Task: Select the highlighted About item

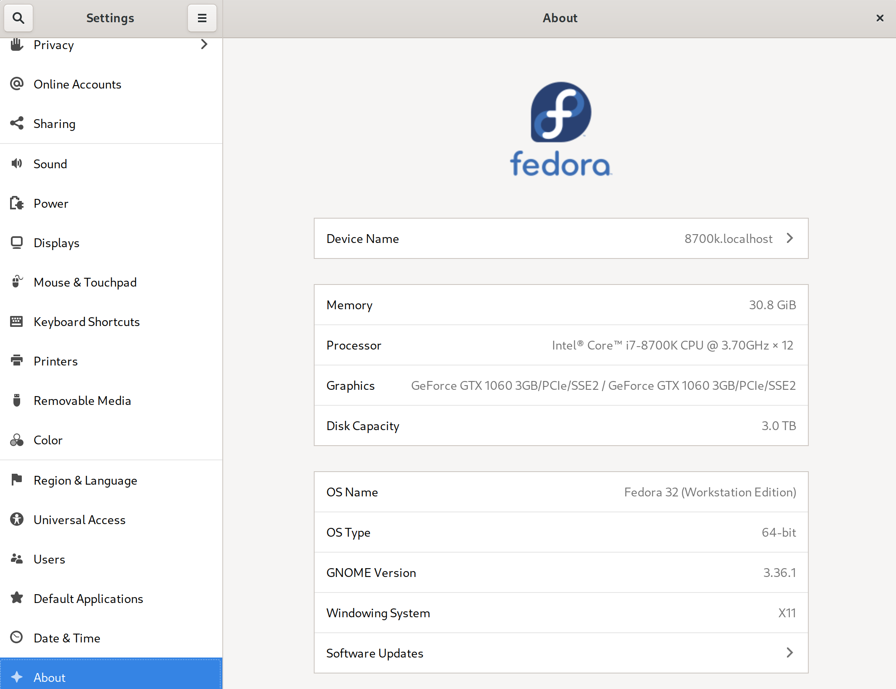Action: (111, 674)
